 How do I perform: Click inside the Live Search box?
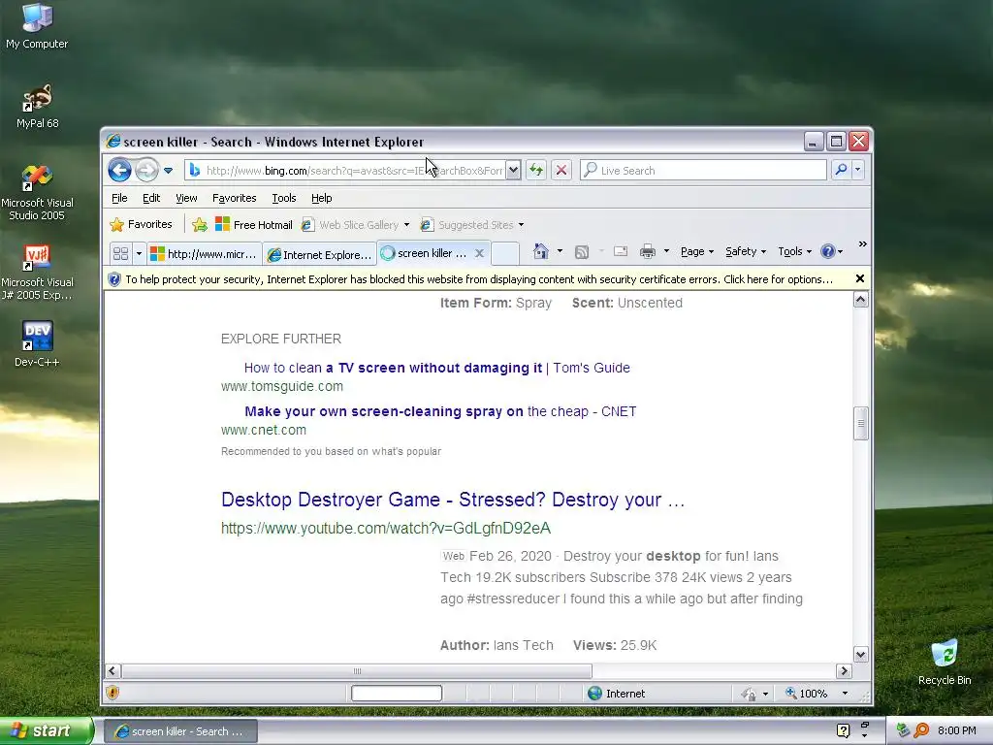[703, 170]
